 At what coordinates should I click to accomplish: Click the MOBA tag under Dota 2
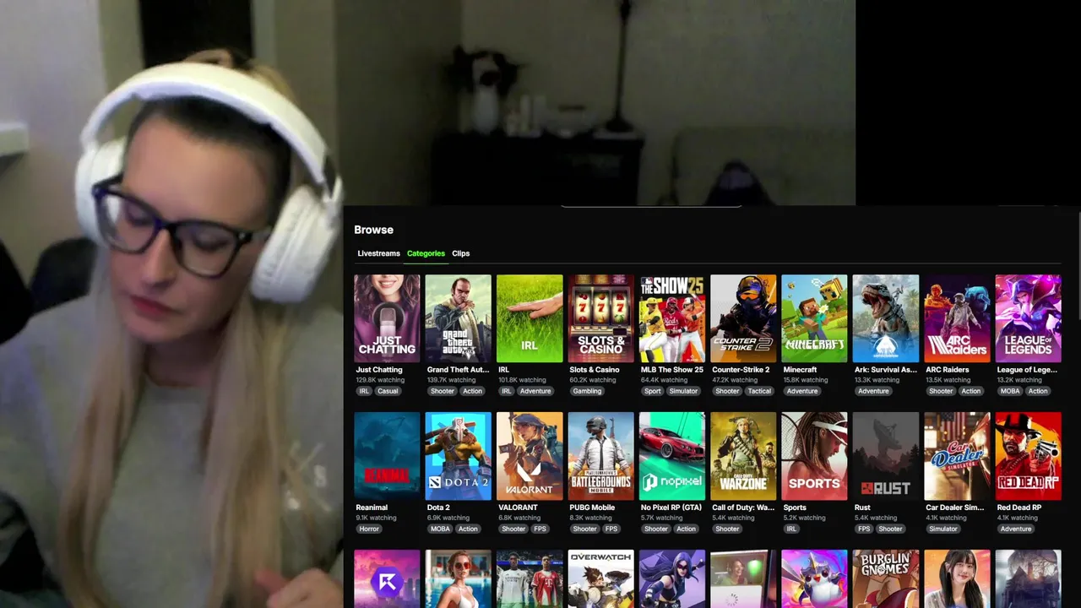[440, 529]
